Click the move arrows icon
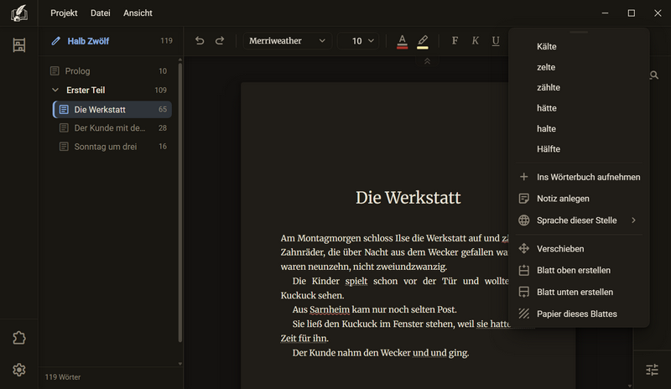This screenshot has height=389, width=671. tap(523, 249)
